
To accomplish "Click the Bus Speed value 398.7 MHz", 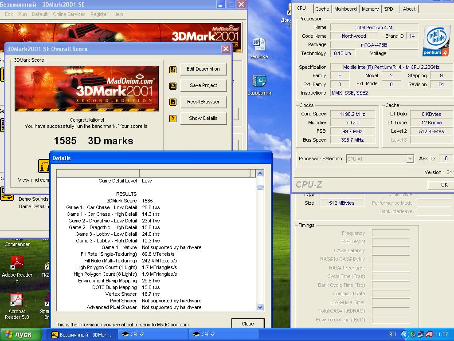I will coord(352,140).
